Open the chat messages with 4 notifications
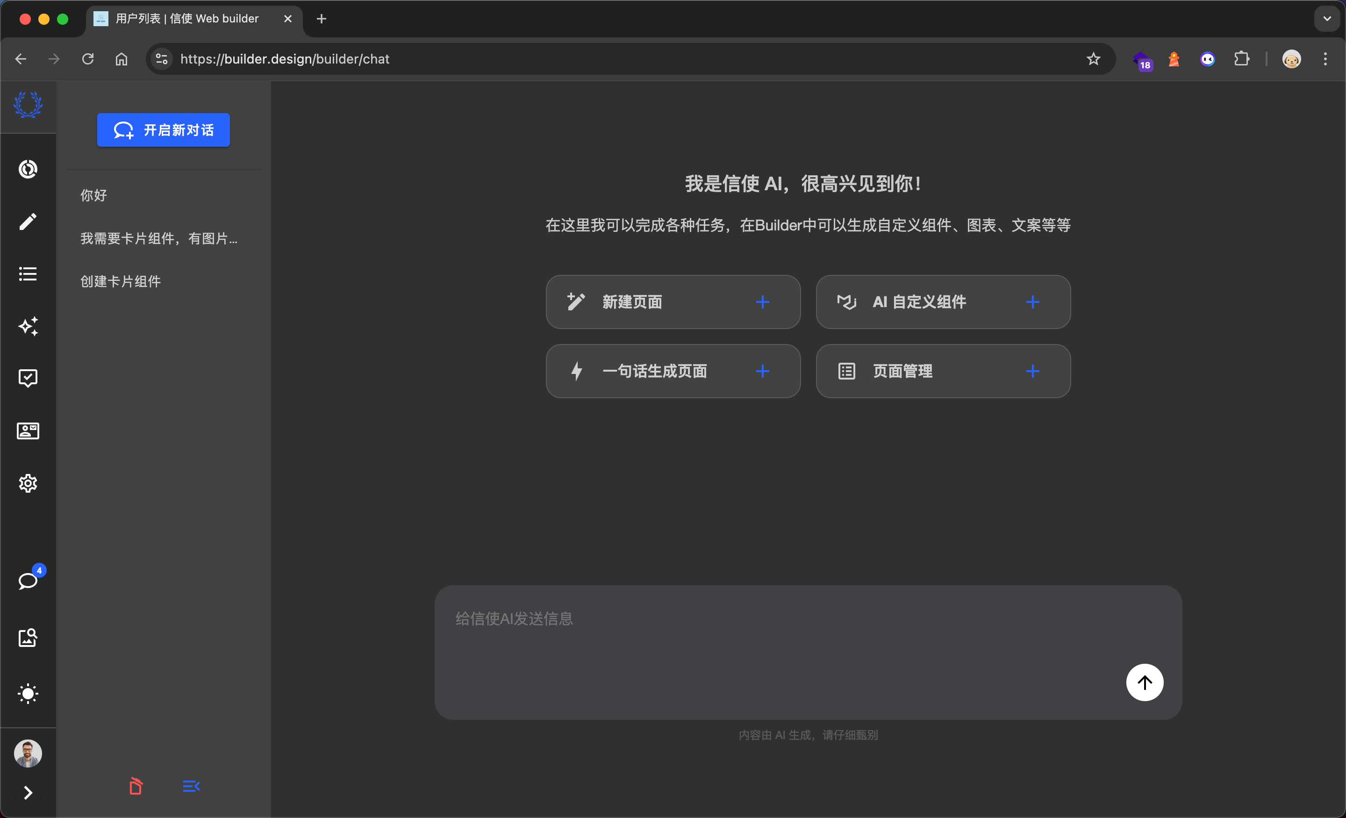The height and width of the screenshot is (818, 1346). pyautogui.click(x=28, y=581)
